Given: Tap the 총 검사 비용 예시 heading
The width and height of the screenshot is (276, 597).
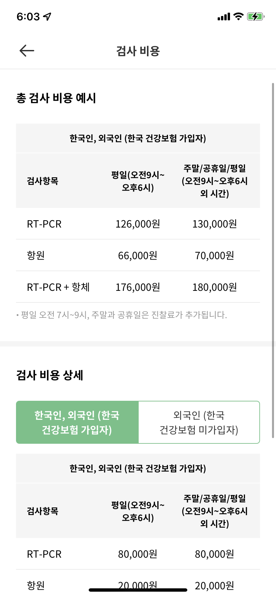Looking at the screenshot, I should tap(56, 98).
